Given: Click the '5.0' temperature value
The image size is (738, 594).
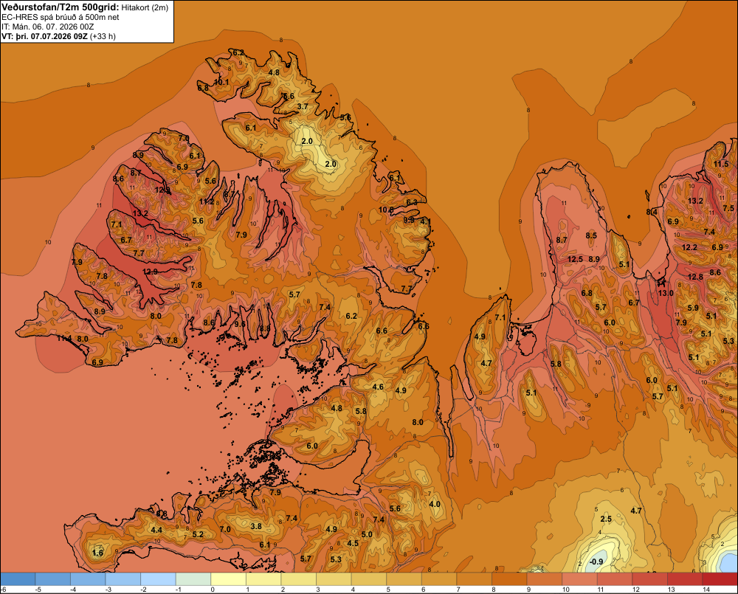Looking at the screenshot, I should coord(367,534).
